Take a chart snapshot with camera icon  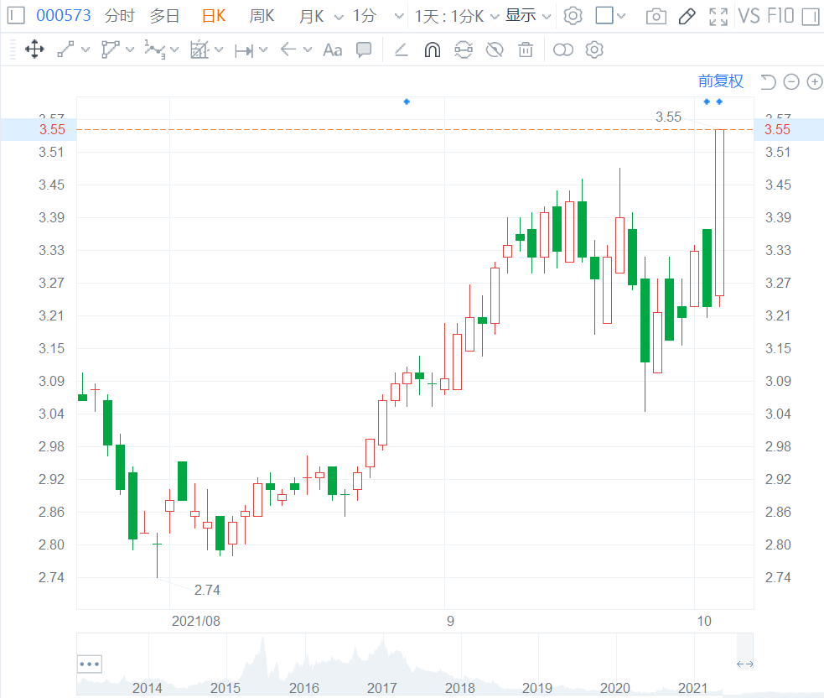pyautogui.click(x=656, y=16)
